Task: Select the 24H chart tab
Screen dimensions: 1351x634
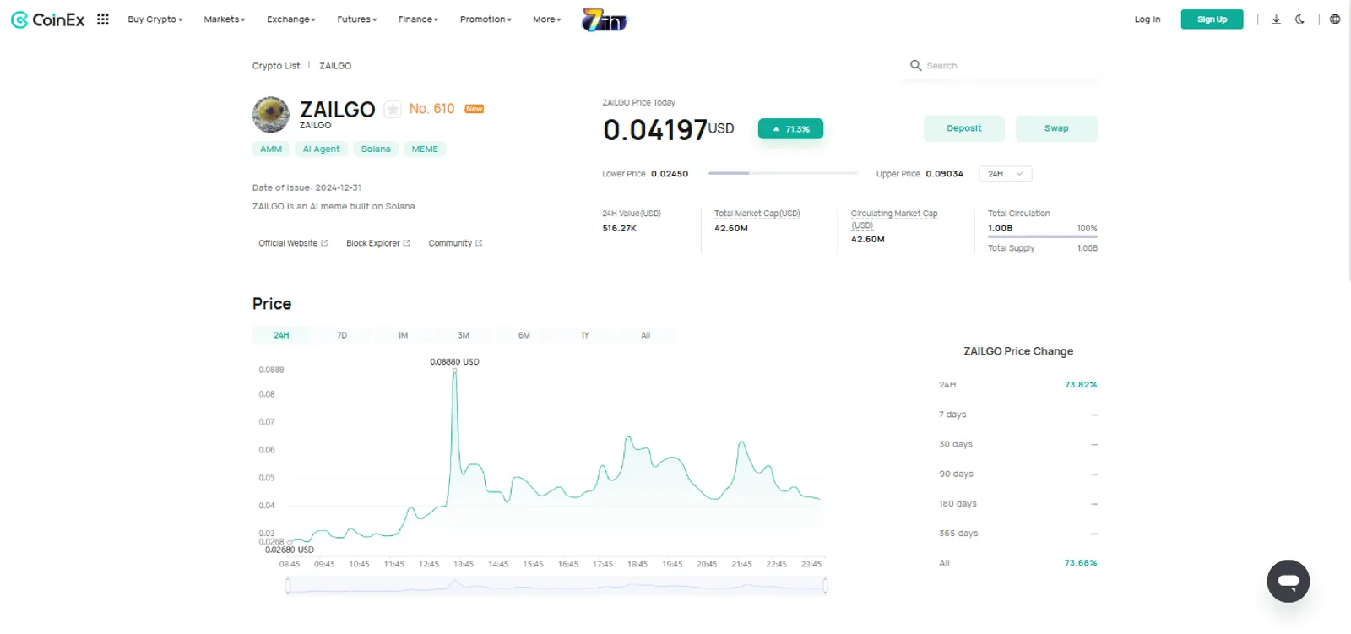Action: [281, 335]
